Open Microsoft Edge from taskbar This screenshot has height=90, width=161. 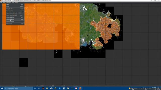[60, 88]
